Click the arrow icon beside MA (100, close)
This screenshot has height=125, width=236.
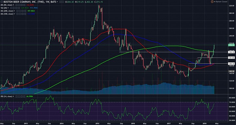(x=23, y=14)
